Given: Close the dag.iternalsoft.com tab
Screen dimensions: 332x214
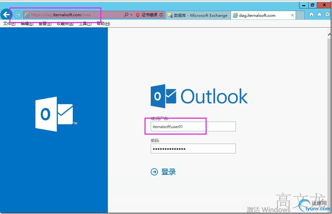Looking at the screenshot, I should point(292,15).
